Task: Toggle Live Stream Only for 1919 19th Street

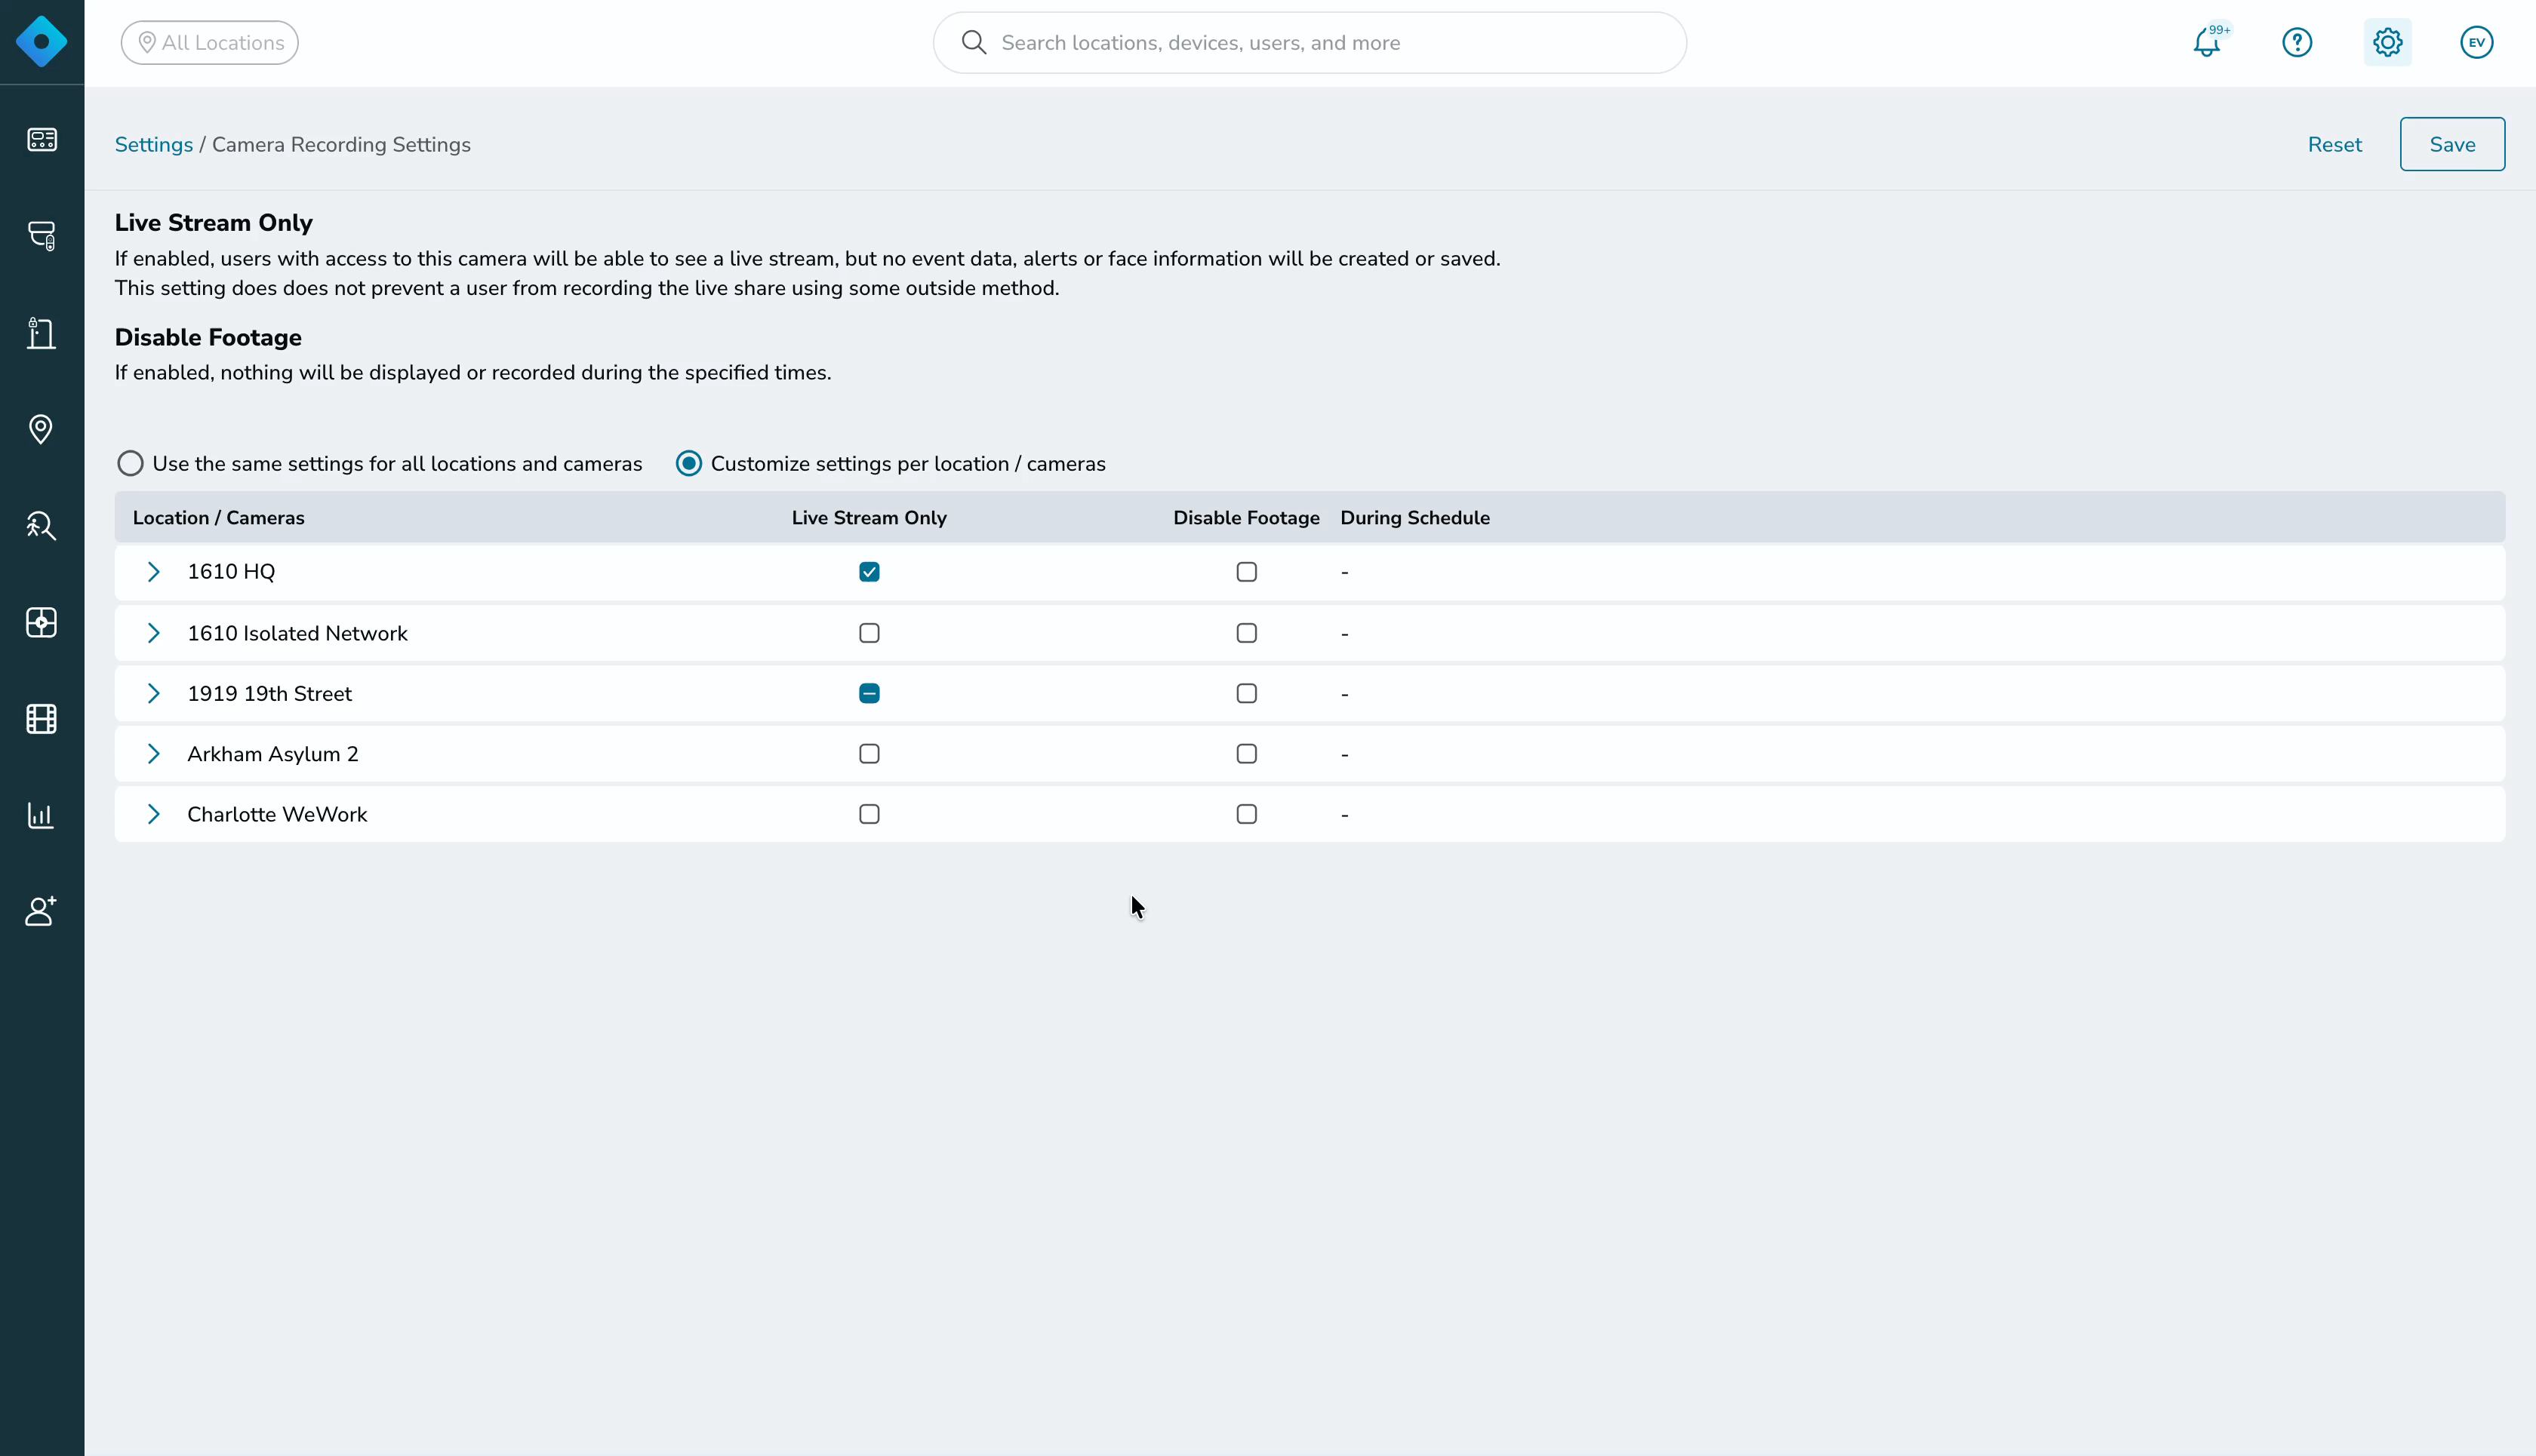Action: [x=869, y=694]
